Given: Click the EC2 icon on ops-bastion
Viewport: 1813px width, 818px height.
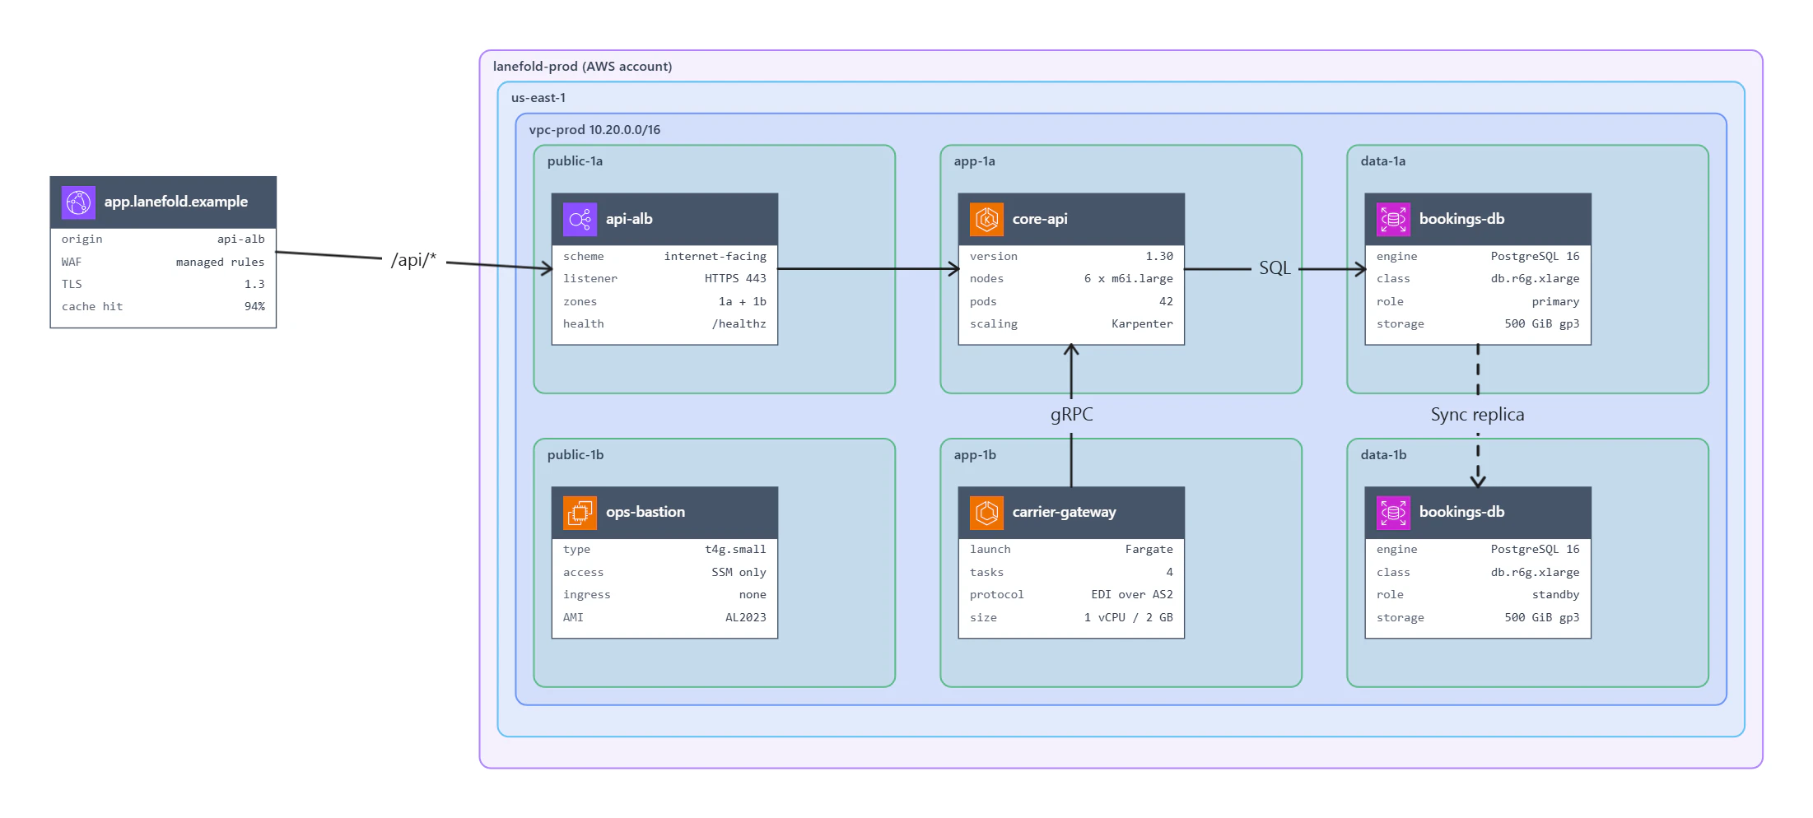Looking at the screenshot, I should [x=580, y=513].
